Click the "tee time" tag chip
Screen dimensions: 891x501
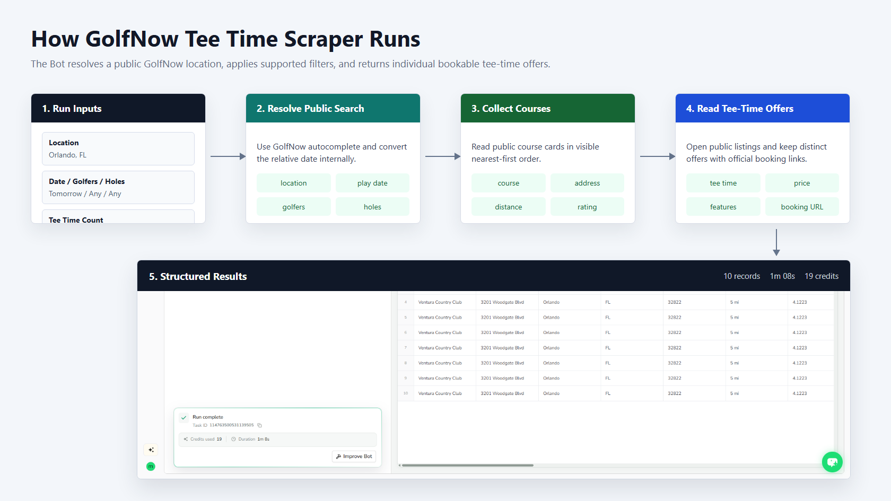coord(723,183)
